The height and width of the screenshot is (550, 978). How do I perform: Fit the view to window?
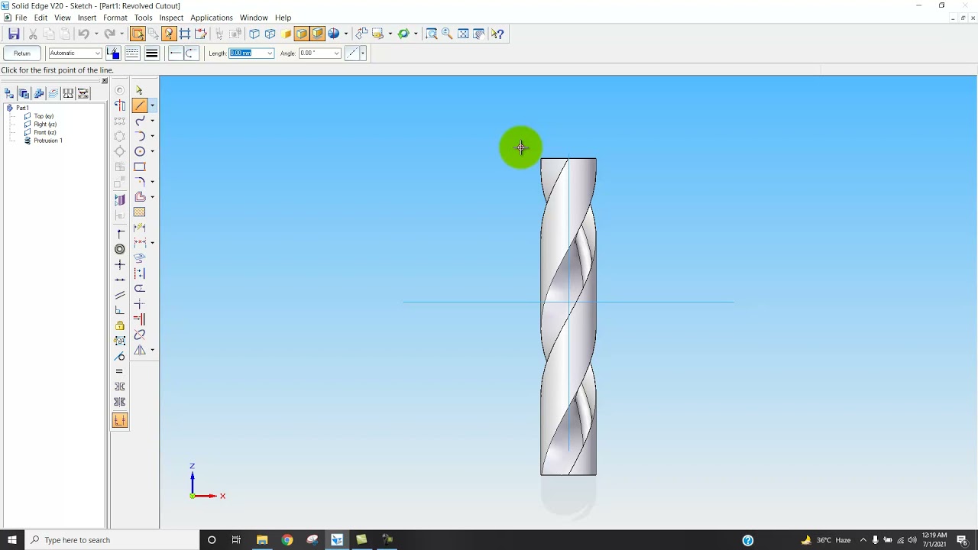(463, 34)
